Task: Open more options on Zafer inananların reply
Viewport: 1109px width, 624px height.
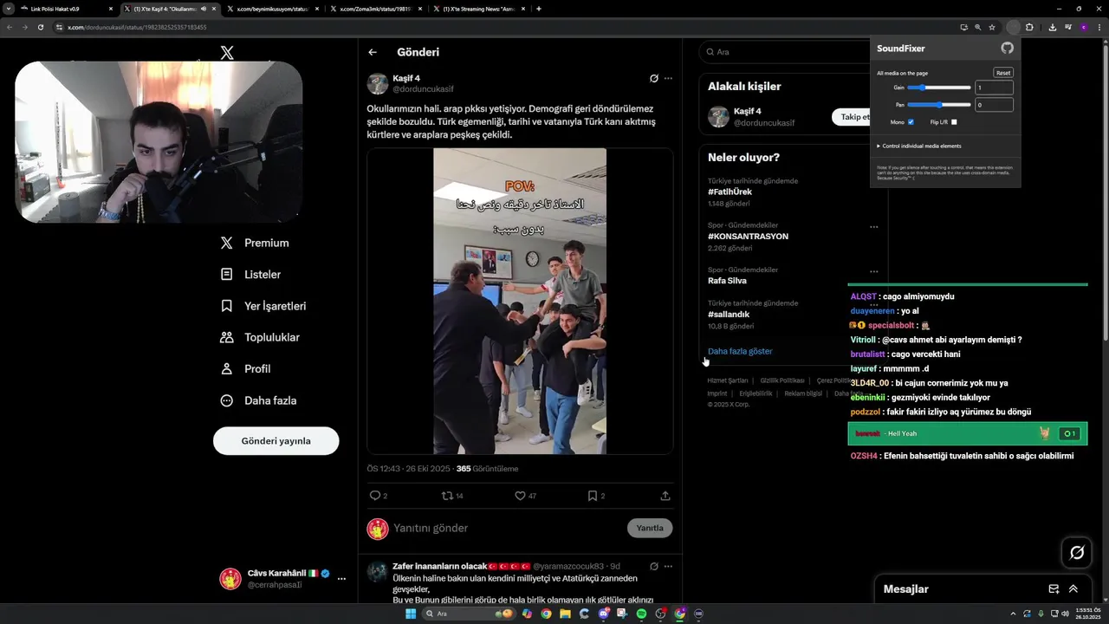Action: click(x=668, y=566)
